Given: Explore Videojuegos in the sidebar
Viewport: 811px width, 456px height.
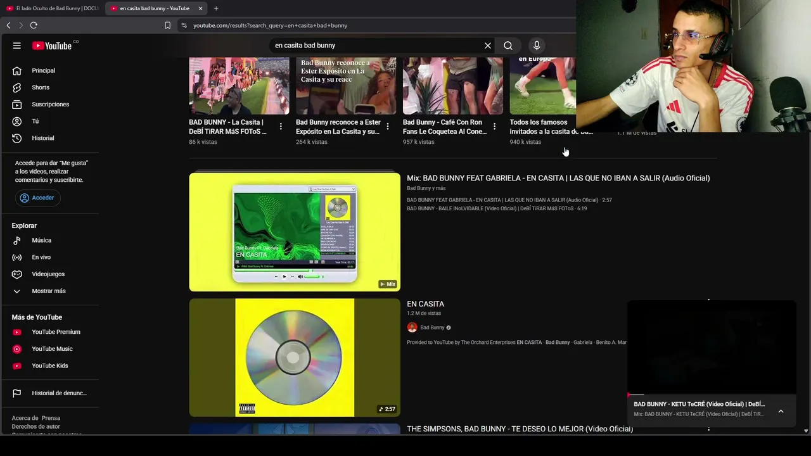Looking at the screenshot, I should [x=49, y=274].
